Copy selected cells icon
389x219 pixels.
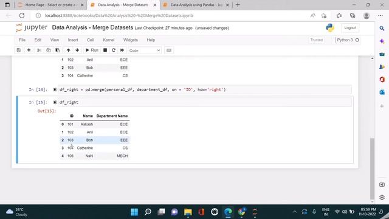pos(49,50)
